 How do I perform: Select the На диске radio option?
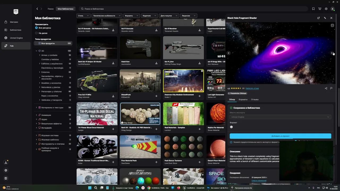(36, 33)
